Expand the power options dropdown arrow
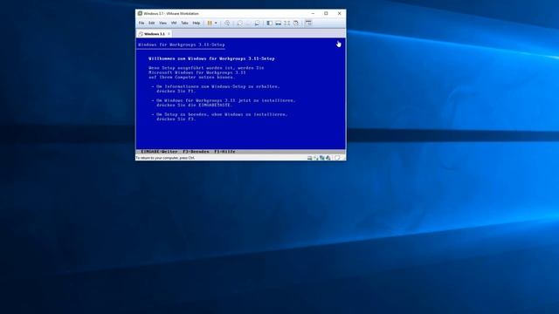The image size is (559, 314). point(216,24)
